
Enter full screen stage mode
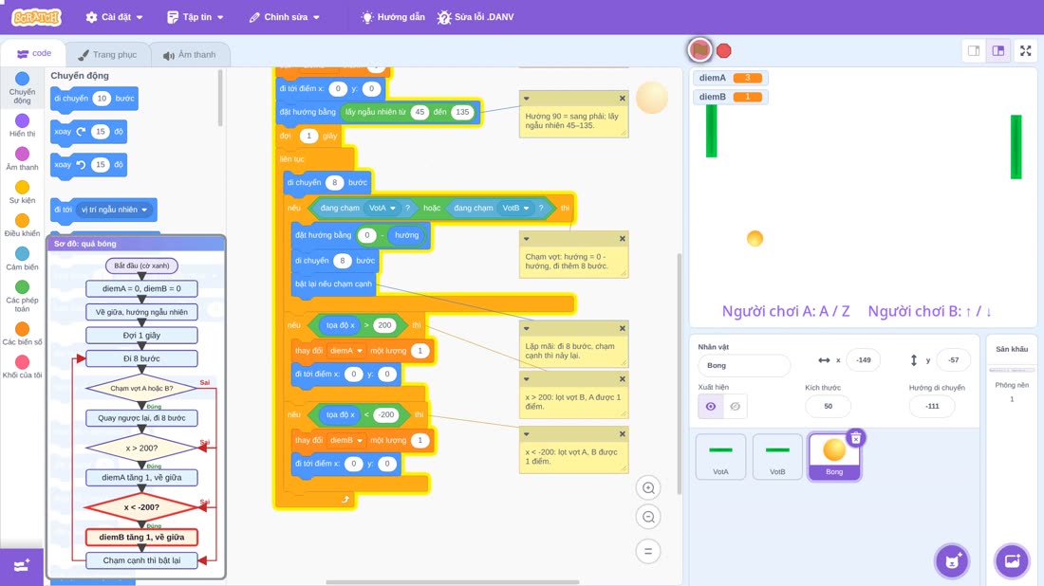pos(1025,50)
